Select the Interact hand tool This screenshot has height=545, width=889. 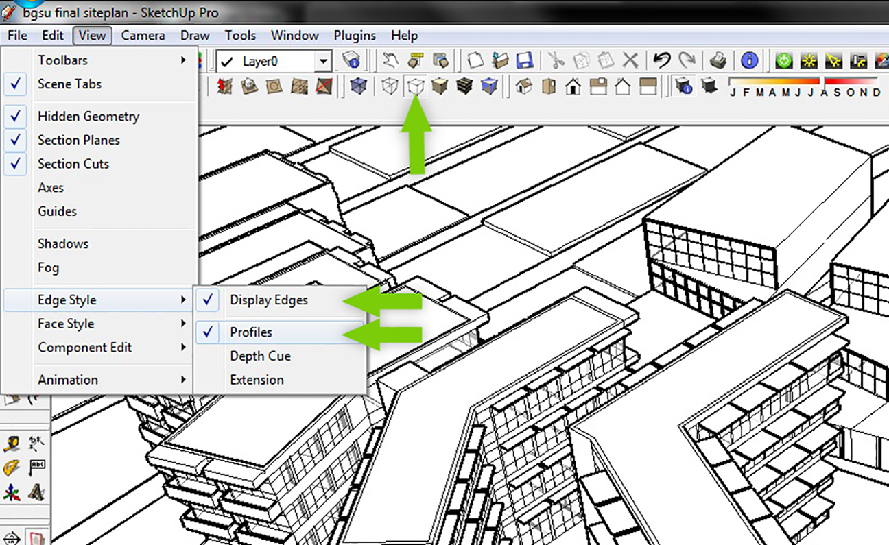pos(391,60)
